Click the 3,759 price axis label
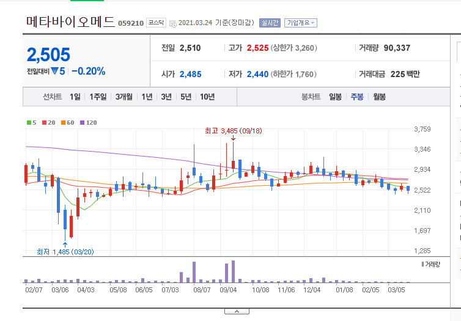Viewport: 461px width, 321px height. (422, 129)
